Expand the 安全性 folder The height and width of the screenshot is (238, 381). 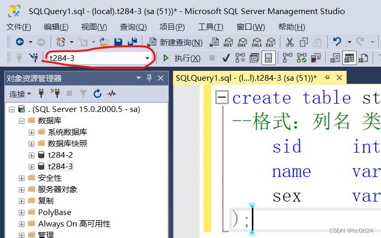[21, 178]
